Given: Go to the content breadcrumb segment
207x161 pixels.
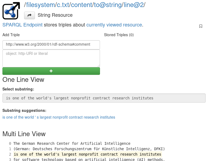Looking at the screenshot, I should click(82, 5).
